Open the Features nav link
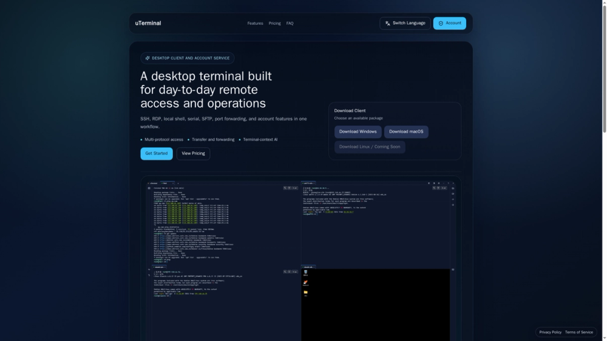The image size is (607, 341). pyautogui.click(x=255, y=24)
